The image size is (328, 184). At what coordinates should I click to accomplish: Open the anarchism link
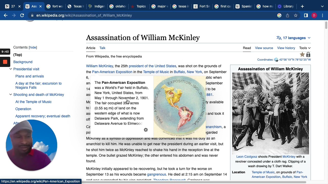click(213, 127)
